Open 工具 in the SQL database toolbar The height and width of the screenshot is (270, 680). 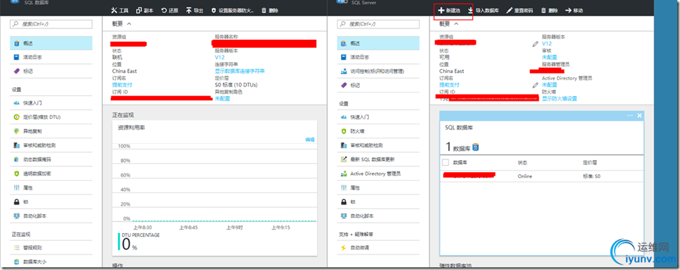(x=120, y=10)
